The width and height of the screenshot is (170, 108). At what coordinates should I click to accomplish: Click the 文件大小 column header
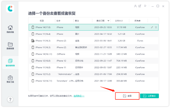119,21
